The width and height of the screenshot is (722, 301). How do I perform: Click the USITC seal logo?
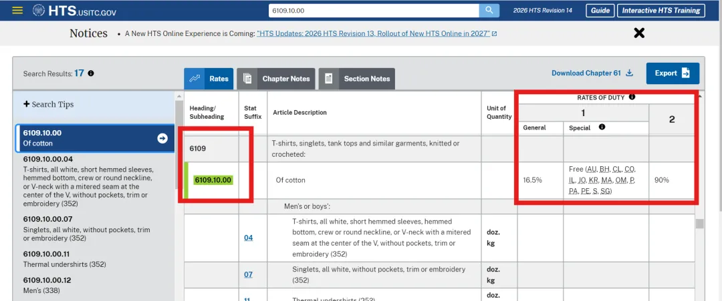[x=39, y=10]
